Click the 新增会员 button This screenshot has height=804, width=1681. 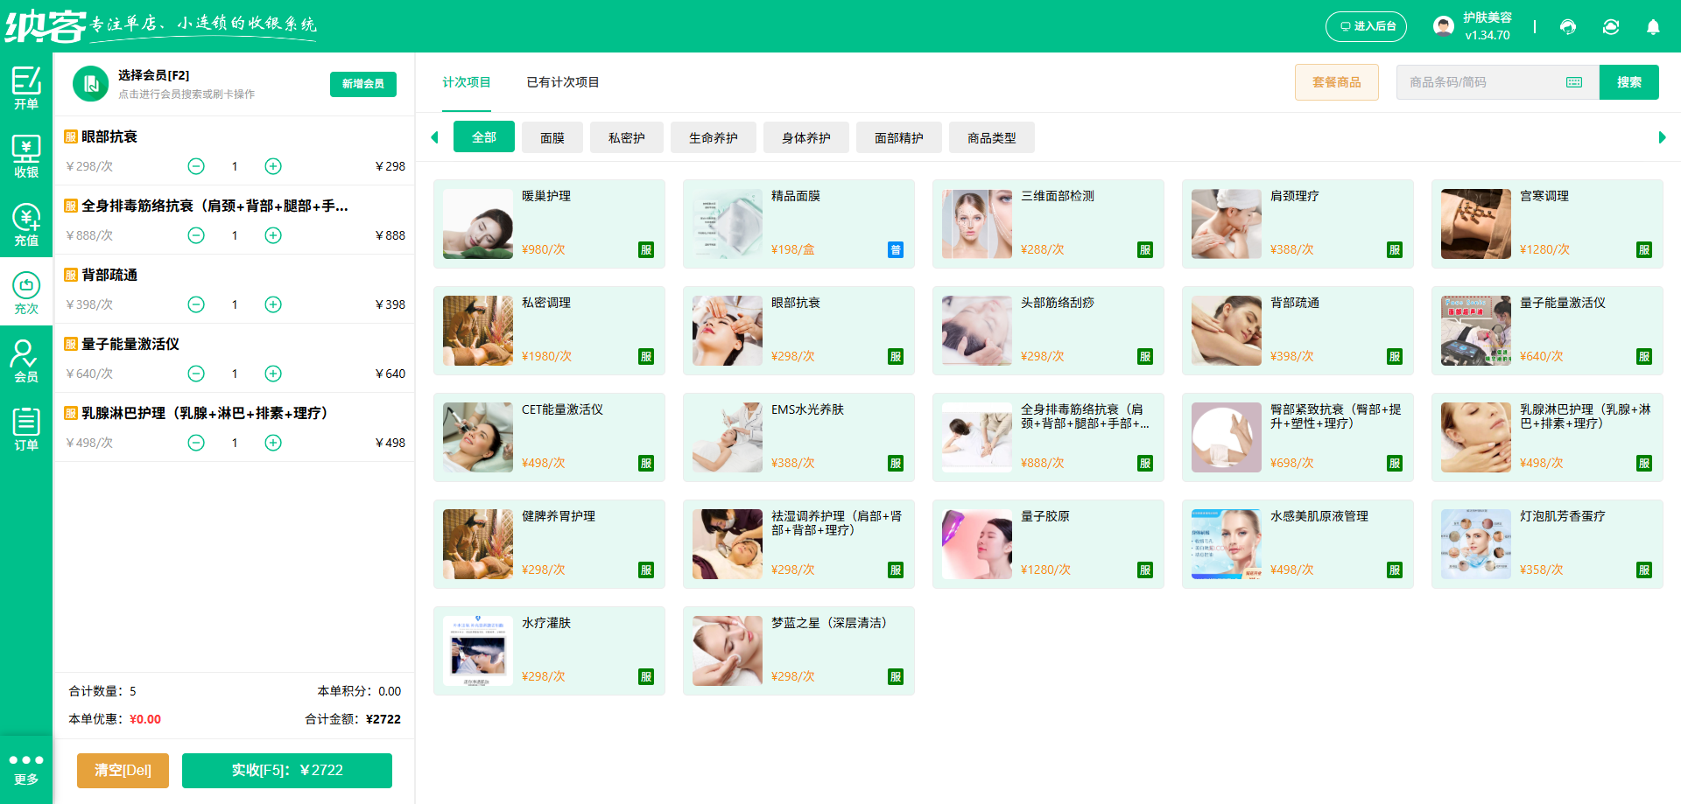[x=363, y=84]
